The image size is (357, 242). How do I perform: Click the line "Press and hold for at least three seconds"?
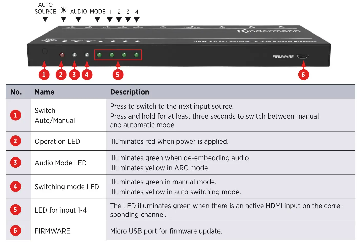point(214,116)
